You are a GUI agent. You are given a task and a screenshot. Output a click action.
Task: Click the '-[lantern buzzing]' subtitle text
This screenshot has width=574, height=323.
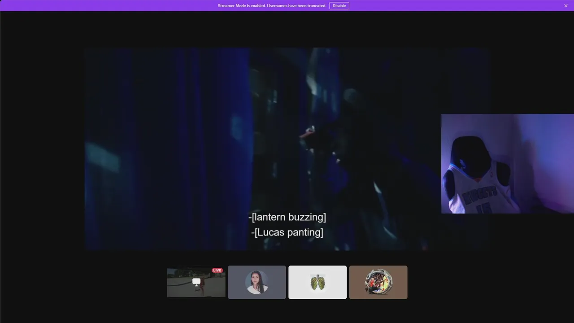(x=287, y=217)
